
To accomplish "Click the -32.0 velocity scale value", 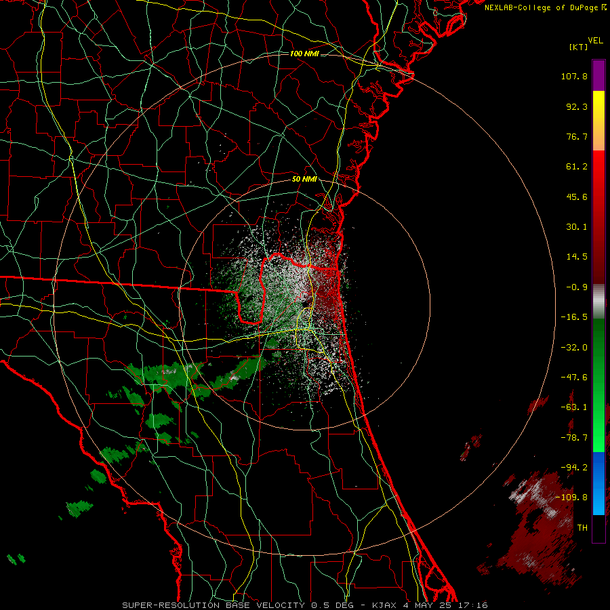I will pyautogui.click(x=574, y=348).
